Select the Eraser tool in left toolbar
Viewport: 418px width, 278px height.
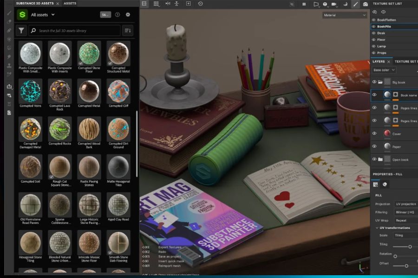(9, 22)
